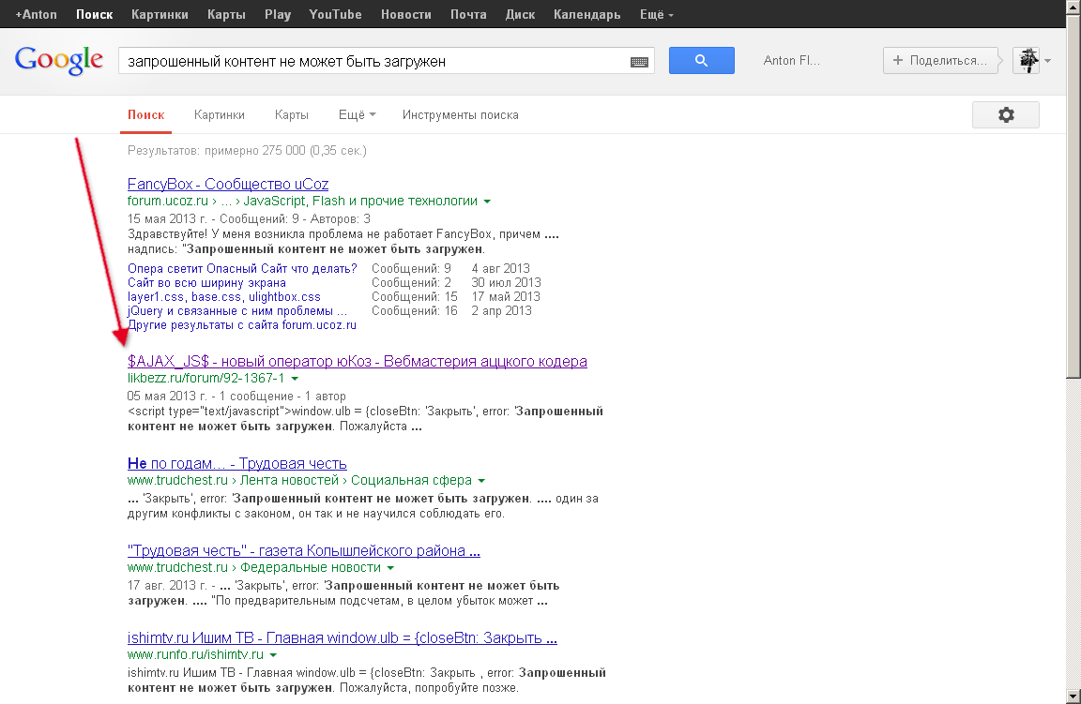Expand the Ещё menu in the top black bar
Viewport: 1081px width, 704px height.
(656, 14)
